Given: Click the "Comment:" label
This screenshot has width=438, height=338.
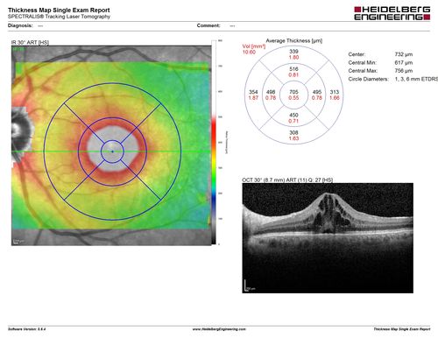Looking at the screenshot, I should click(208, 25).
